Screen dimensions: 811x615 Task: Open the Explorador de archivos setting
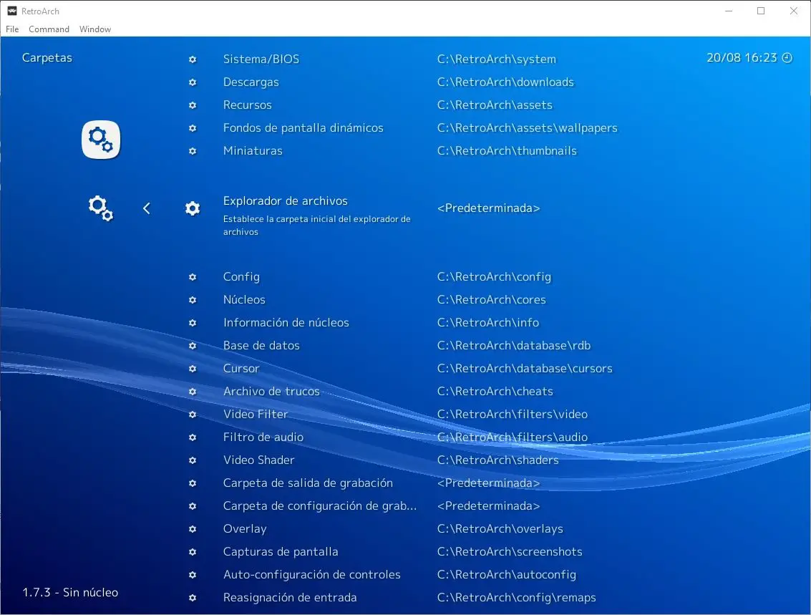(x=286, y=200)
